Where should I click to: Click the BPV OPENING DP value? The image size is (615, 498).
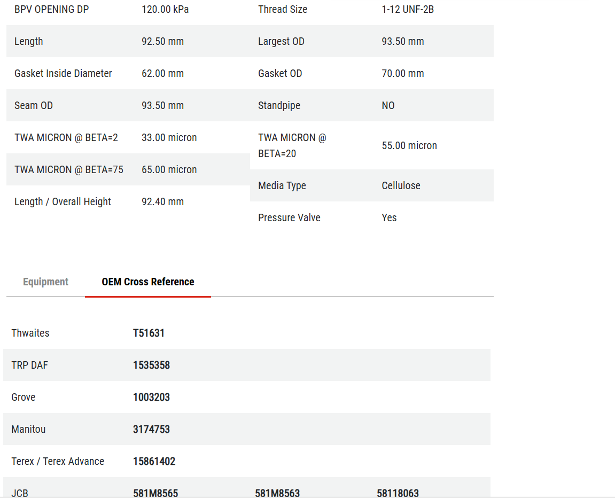pos(165,10)
